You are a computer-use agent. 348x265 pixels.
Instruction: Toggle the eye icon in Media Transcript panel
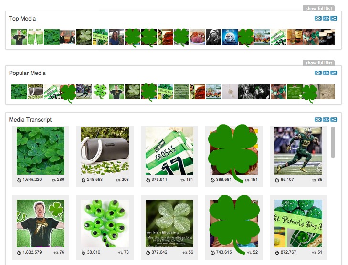coord(318,120)
